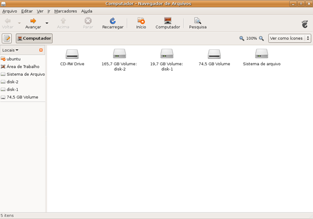Open the Ir menu
Screen dimensions: 313x219
(x=49, y=11)
